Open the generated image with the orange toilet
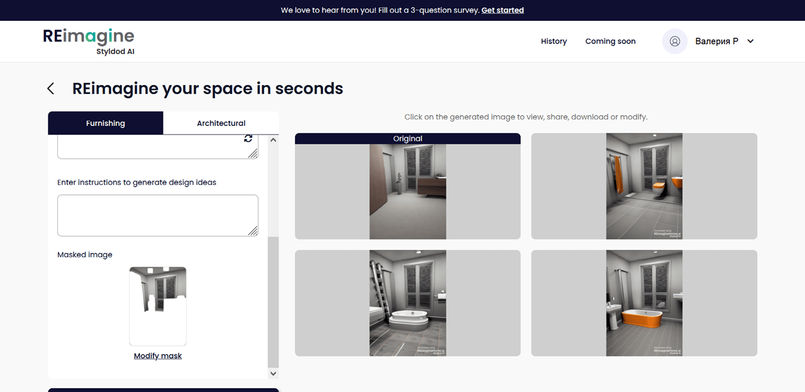The image size is (805, 392). click(x=644, y=186)
